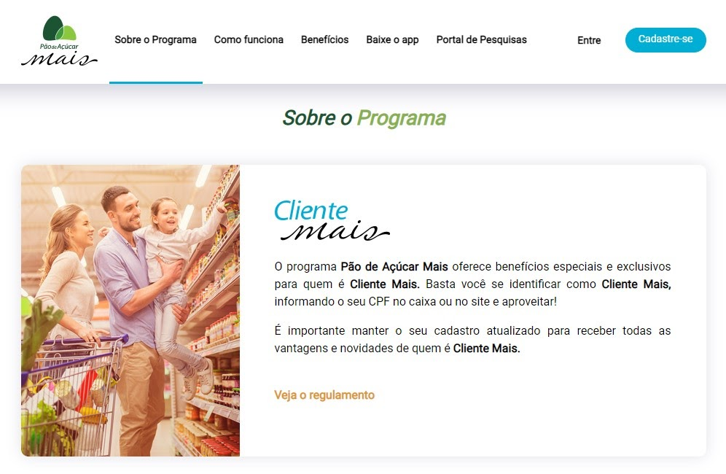This screenshot has height=474, width=726.
Task: Go to the Como funciona section
Action: click(249, 40)
